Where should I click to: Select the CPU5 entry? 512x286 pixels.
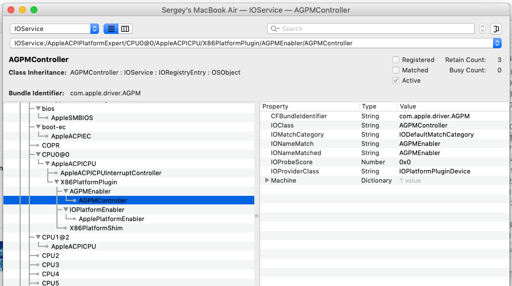tap(50, 283)
